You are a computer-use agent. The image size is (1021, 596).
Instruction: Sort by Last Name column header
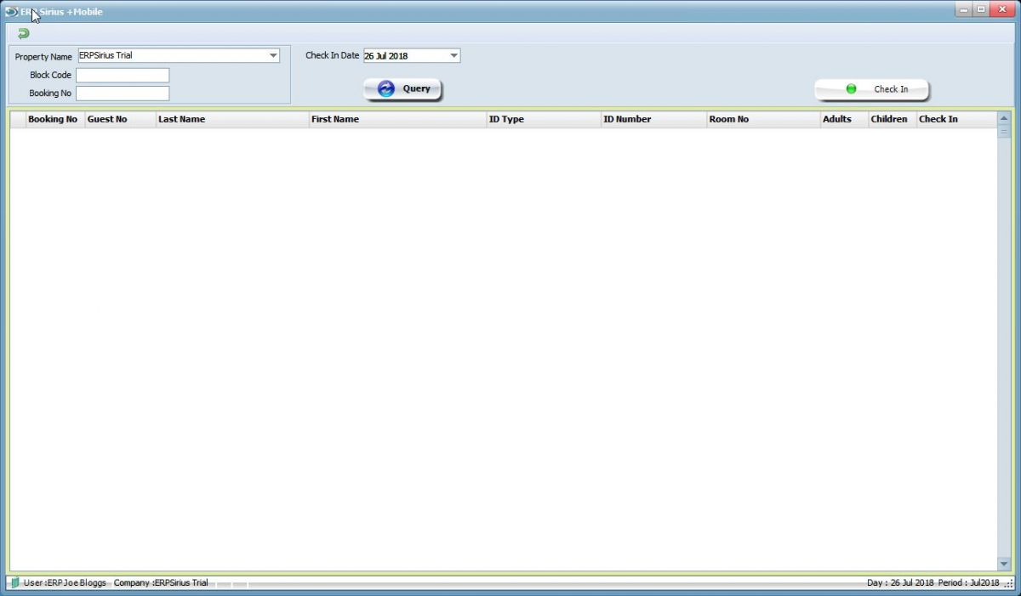232,119
